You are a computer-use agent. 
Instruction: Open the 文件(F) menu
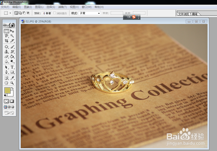[5, 7]
